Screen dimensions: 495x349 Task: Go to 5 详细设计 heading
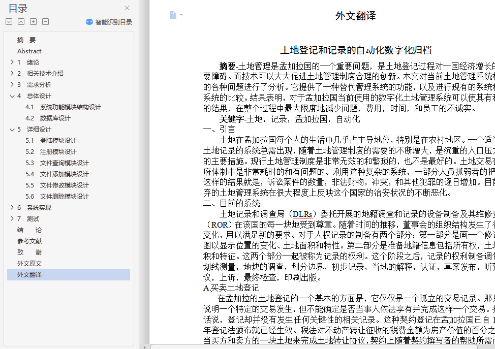click(34, 130)
